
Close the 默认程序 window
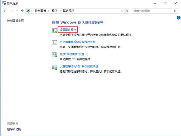point(176,3)
